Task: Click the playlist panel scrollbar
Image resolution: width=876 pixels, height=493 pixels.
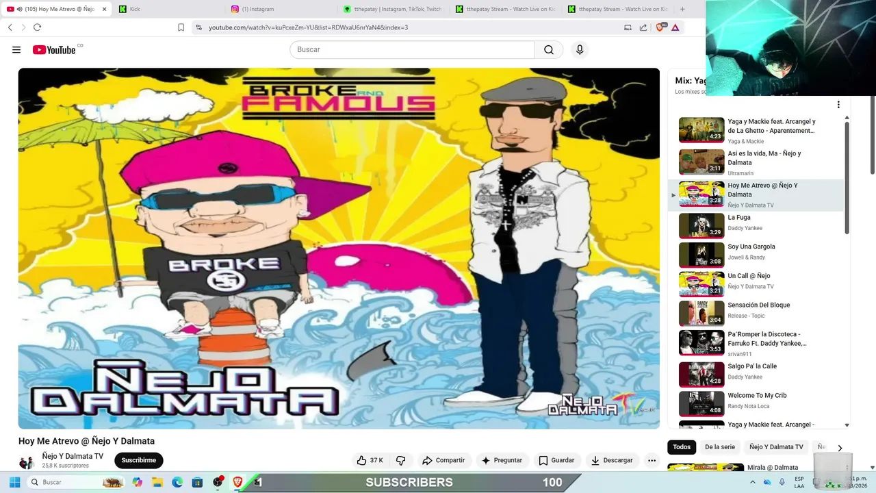Action: 847,177
